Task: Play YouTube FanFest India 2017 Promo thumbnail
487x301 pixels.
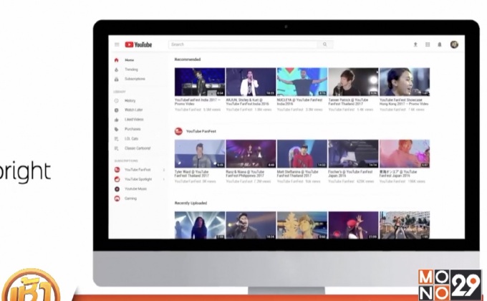Action: 200,82
